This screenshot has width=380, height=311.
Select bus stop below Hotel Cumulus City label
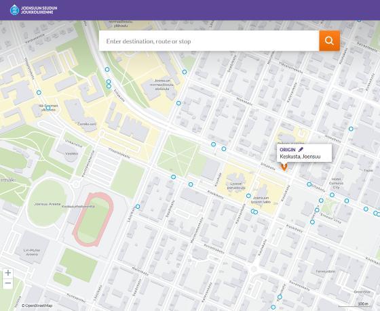332,195
